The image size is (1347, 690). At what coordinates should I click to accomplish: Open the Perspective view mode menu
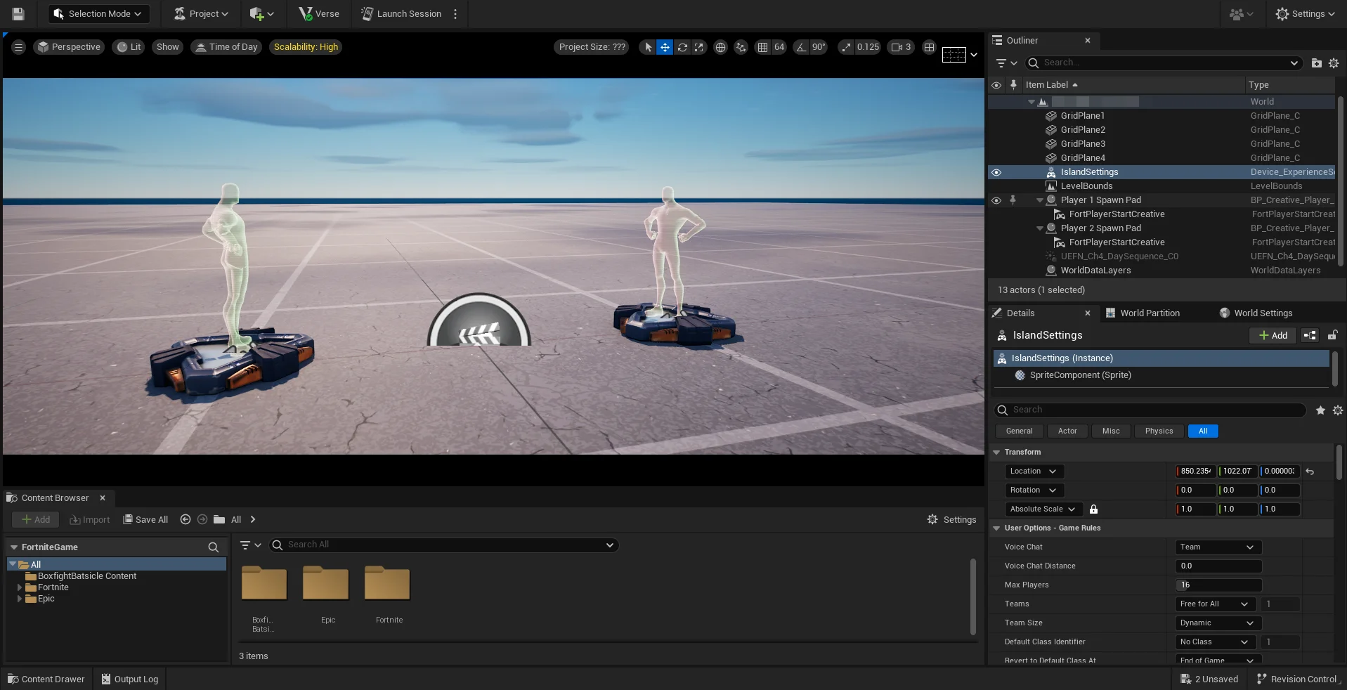point(69,47)
